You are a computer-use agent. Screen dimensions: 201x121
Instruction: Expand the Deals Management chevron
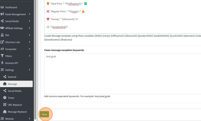pyautogui.click(x=30, y=14)
